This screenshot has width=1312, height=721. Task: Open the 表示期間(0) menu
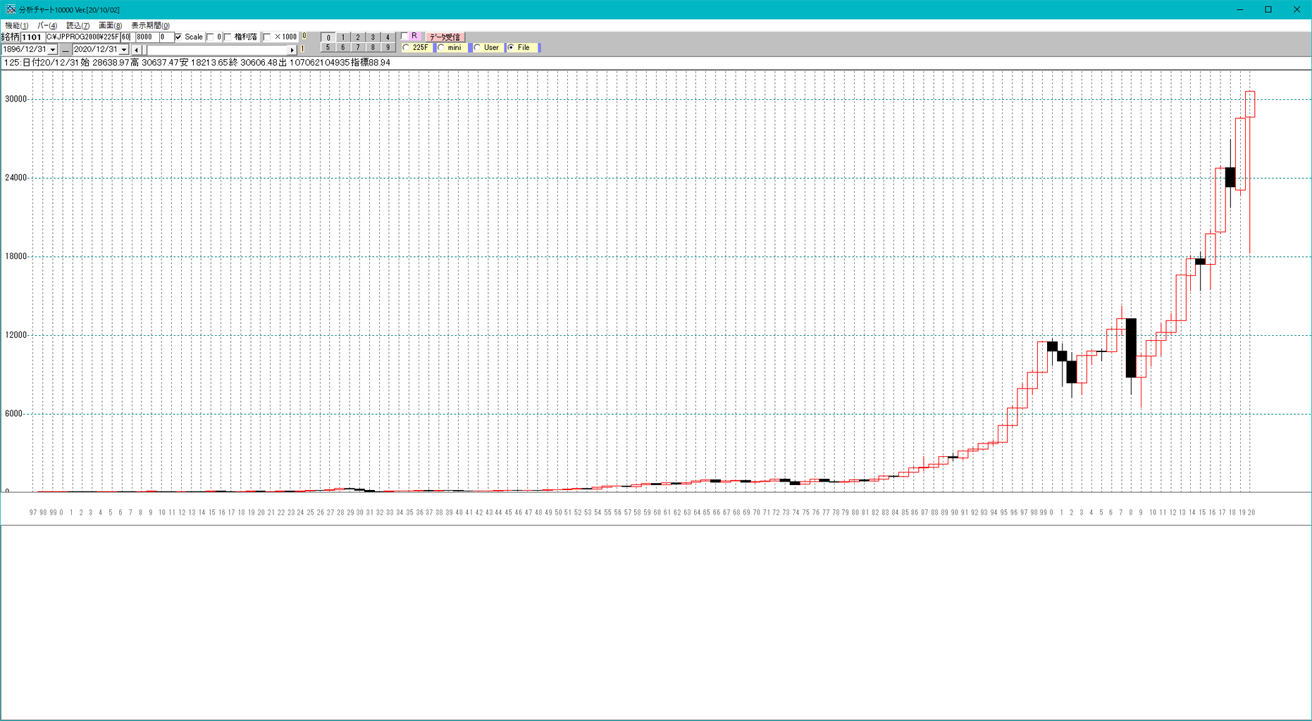click(x=150, y=25)
